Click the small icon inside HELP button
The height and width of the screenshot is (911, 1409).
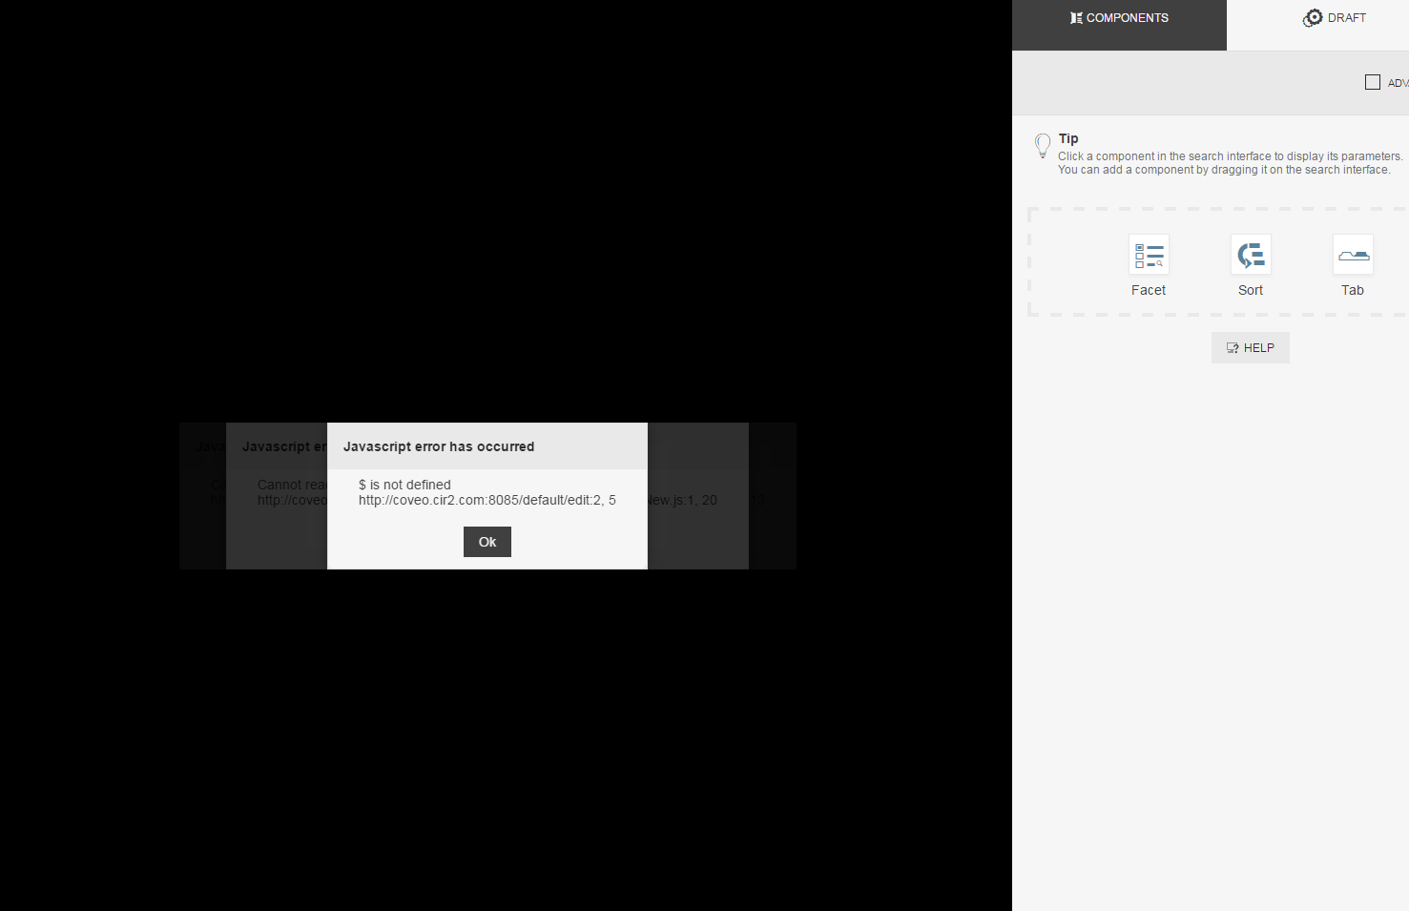click(x=1233, y=348)
